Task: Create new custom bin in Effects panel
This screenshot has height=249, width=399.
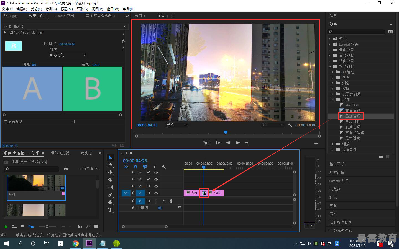Action: tap(381, 157)
